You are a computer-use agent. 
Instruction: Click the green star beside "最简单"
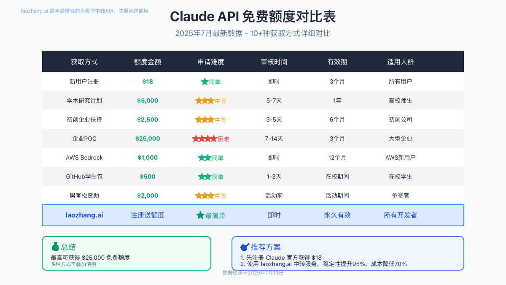tap(200, 215)
